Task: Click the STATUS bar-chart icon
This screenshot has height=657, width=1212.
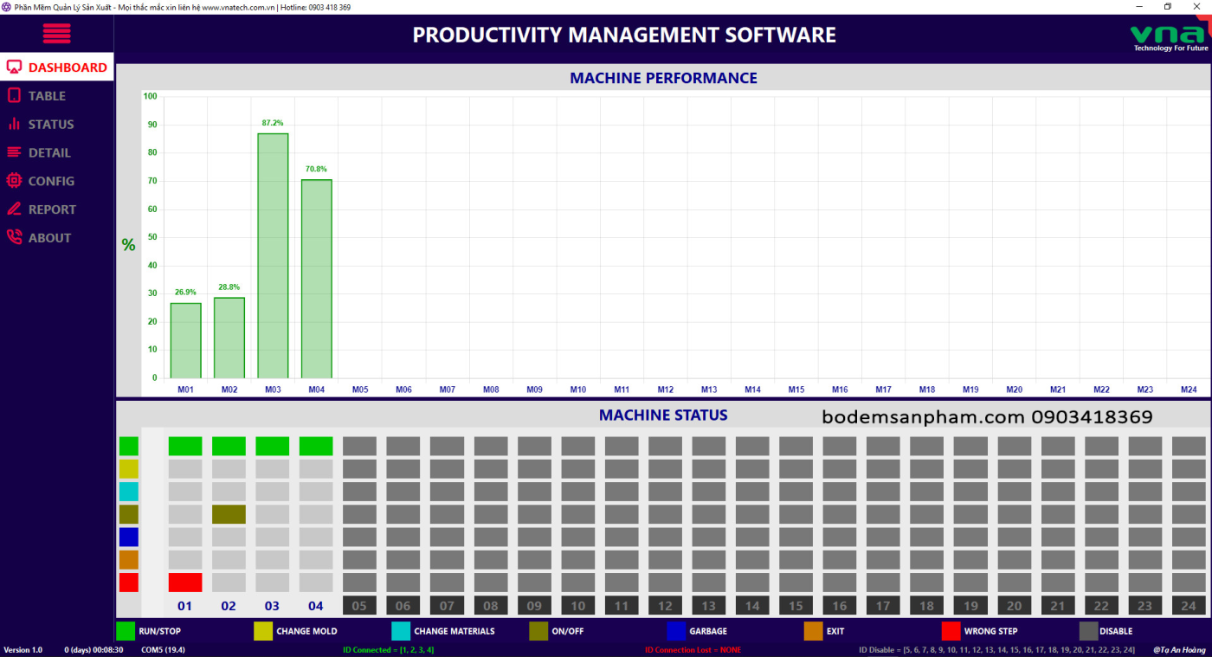Action: (14, 125)
